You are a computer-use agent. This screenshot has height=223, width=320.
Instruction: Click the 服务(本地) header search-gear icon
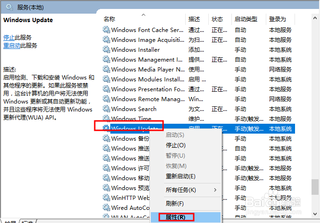tap(9, 8)
